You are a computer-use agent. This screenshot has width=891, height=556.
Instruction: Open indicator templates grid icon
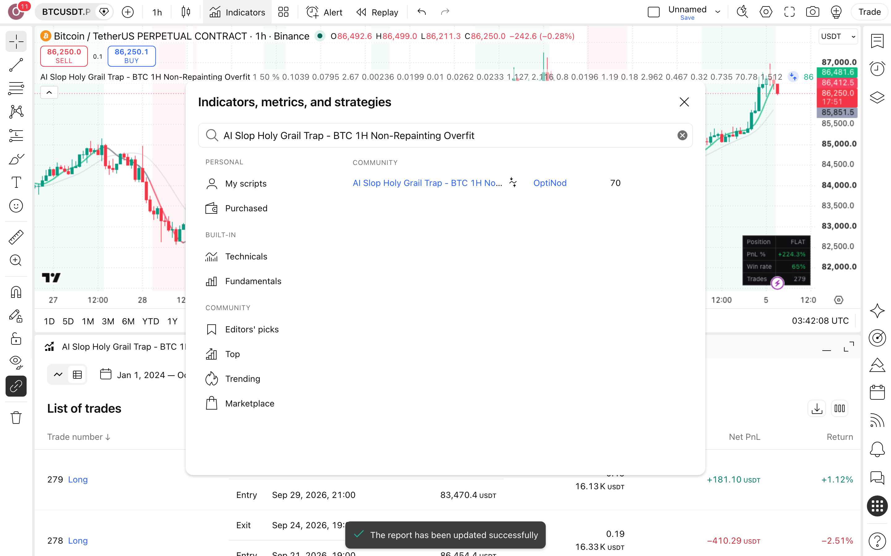tap(283, 12)
